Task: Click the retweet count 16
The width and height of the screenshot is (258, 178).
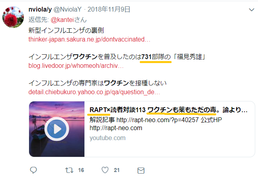Action: 81,170
